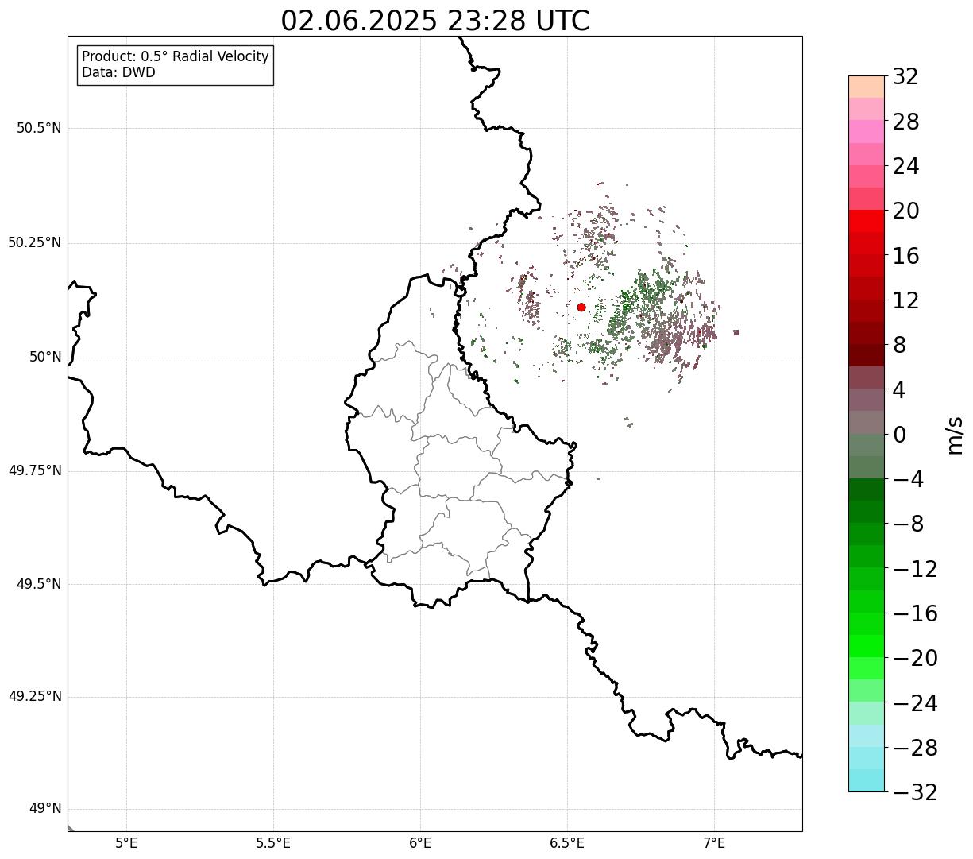Click the title '02.06.2025 23:28 UTC'
Image resolution: width=973 pixels, height=859 pixels.
[435, 21]
